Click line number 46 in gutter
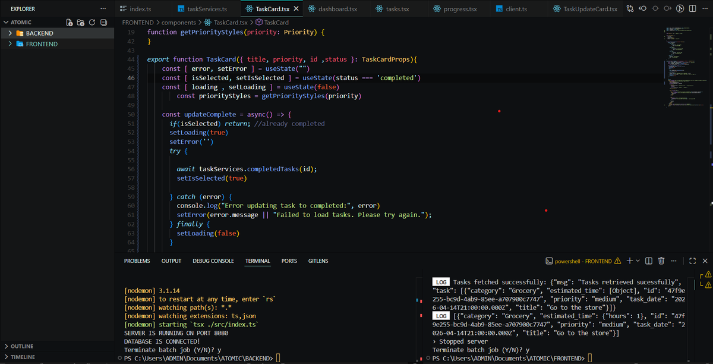 coord(131,78)
